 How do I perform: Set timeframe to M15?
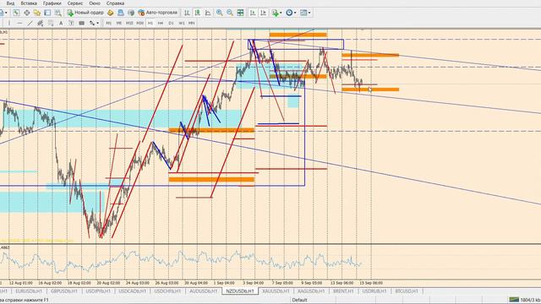point(129,23)
